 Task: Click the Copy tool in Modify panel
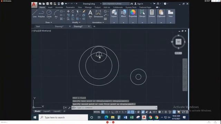tap(68, 15)
